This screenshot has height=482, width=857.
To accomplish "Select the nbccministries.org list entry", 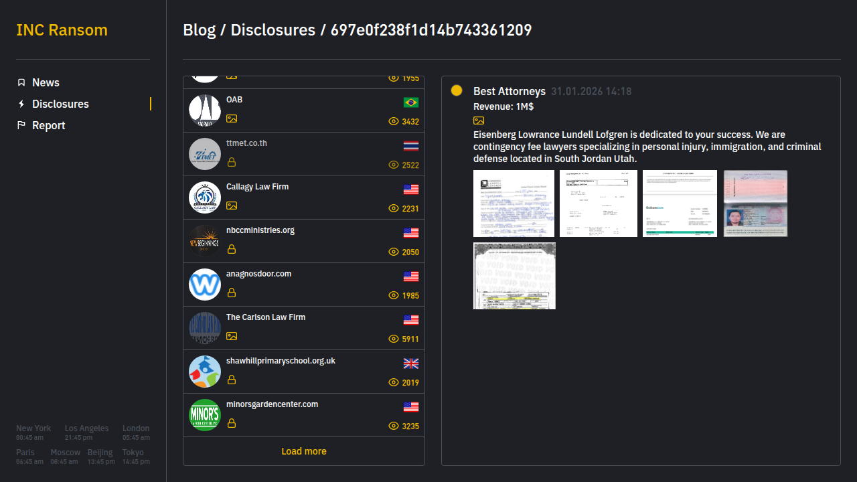I will [x=260, y=230].
